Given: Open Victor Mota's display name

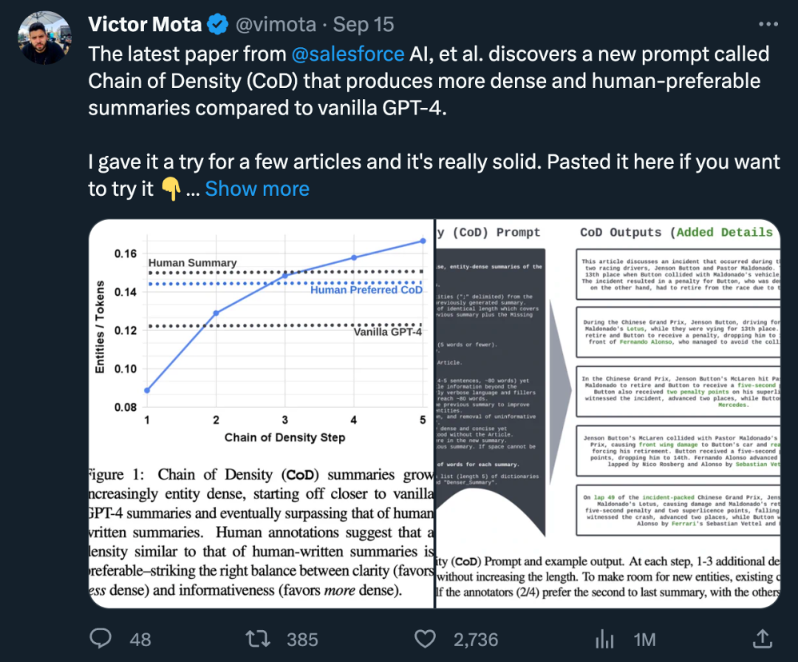Looking at the screenshot, I should click(145, 24).
